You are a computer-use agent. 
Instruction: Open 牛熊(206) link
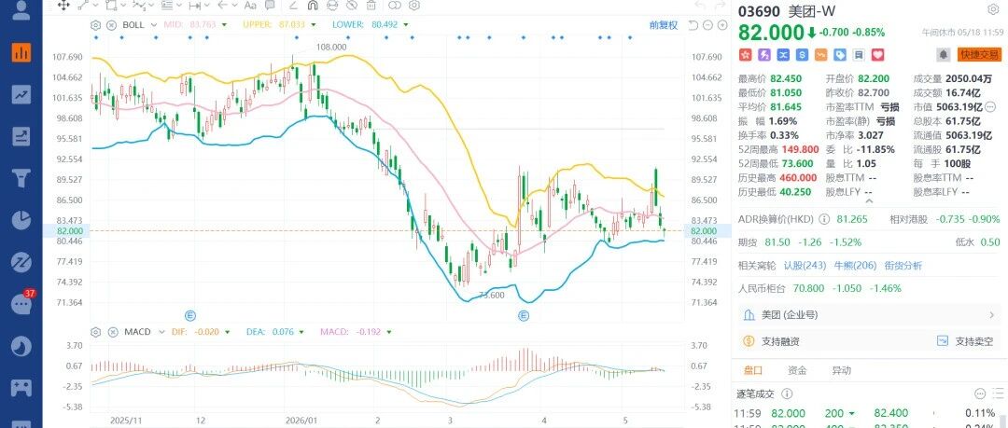point(855,266)
